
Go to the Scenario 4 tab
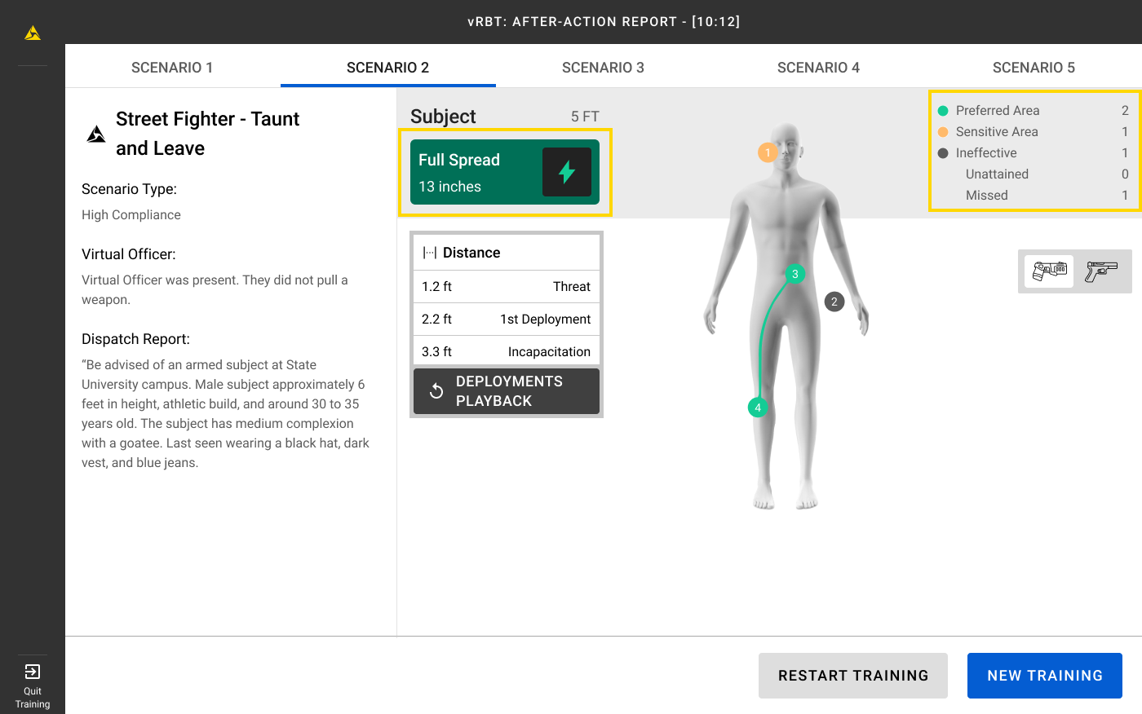818,68
